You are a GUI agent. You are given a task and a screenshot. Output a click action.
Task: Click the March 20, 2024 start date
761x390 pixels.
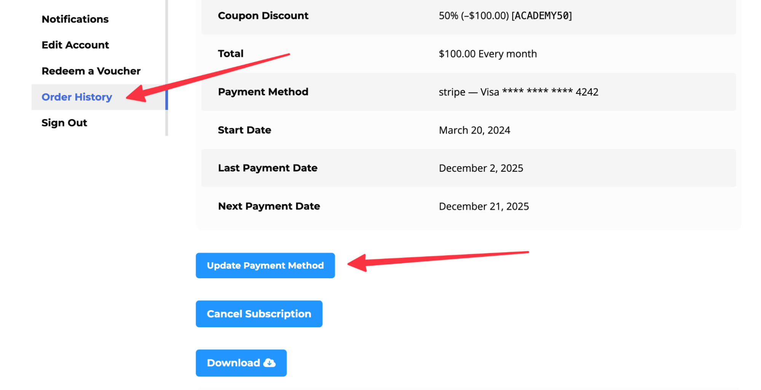pyautogui.click(x=474, y=130)
